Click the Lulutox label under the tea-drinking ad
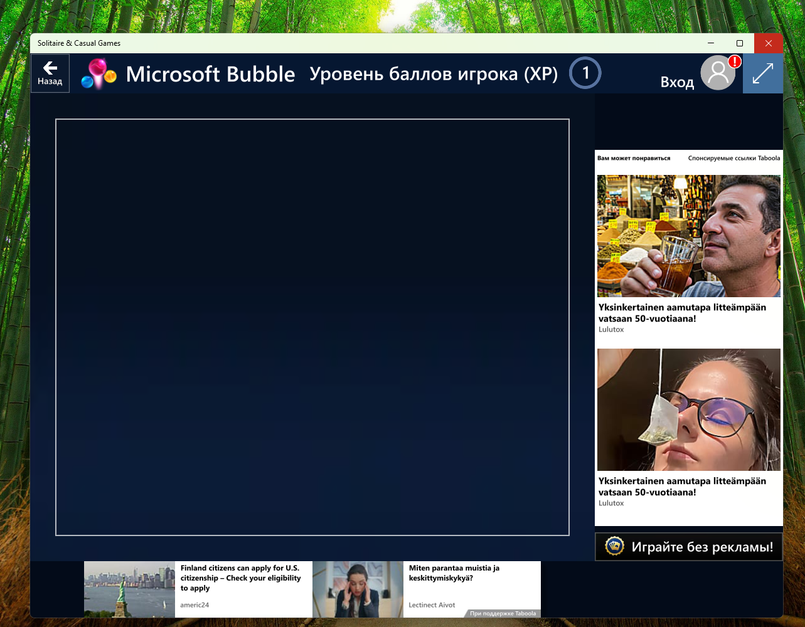 pyautogui.click(x=611, y=329)
